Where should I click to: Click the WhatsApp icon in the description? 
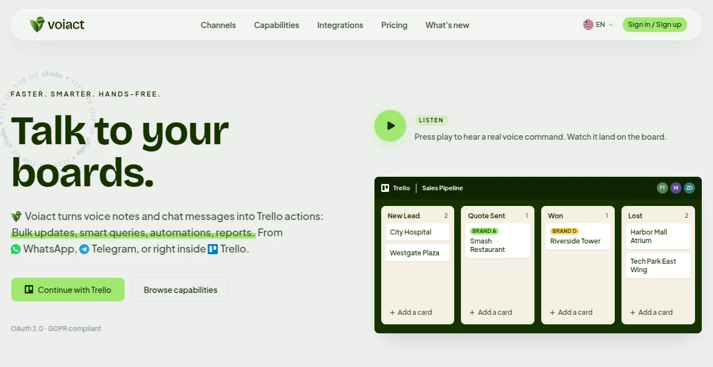coord(16,249)
